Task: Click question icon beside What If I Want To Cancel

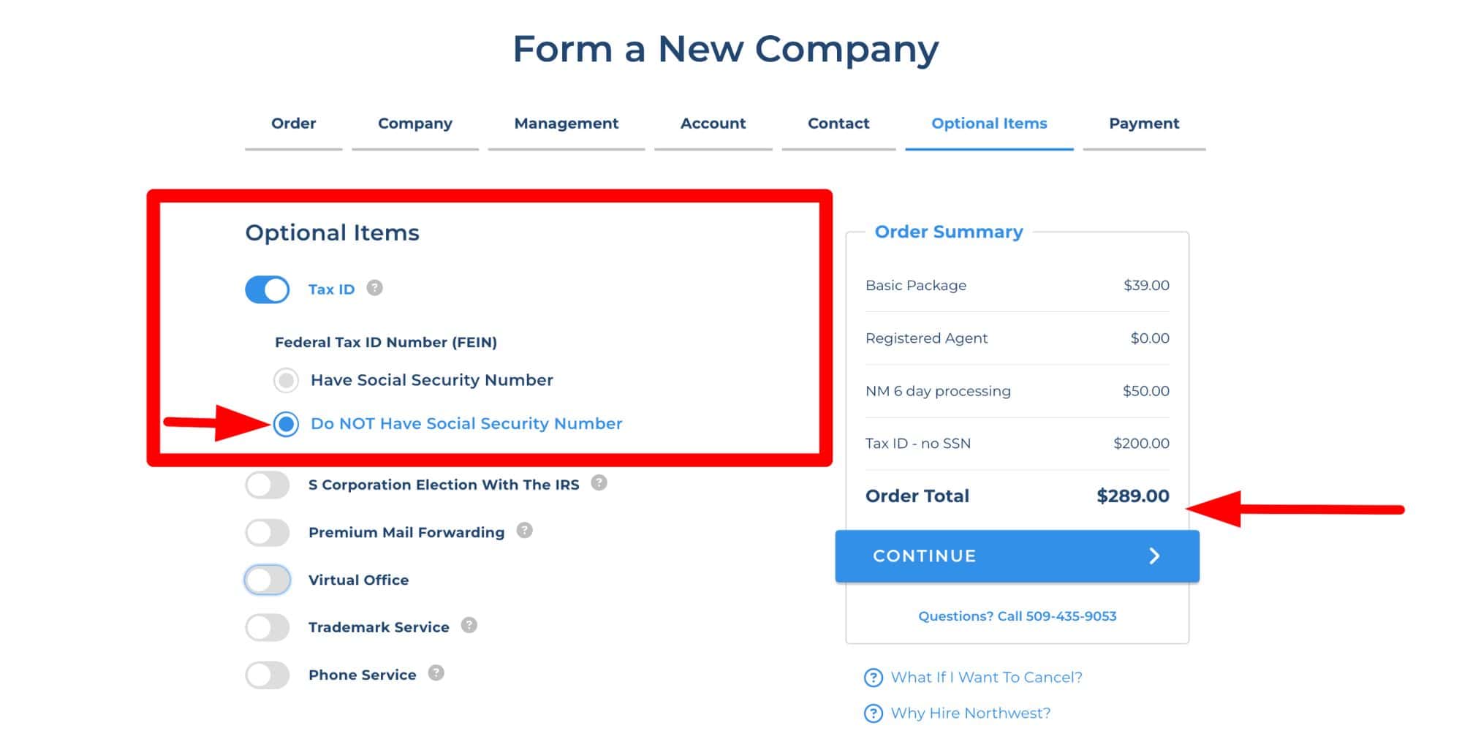Action: coord(873,678)
